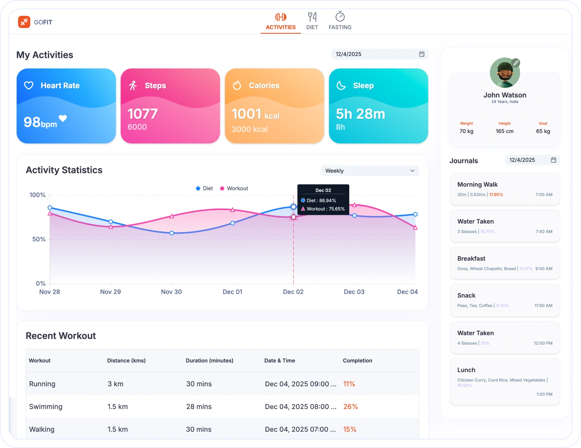Screen dimensions: 581x448
Task: Click John Watson's avatar picture
Action: pos(505,73)
